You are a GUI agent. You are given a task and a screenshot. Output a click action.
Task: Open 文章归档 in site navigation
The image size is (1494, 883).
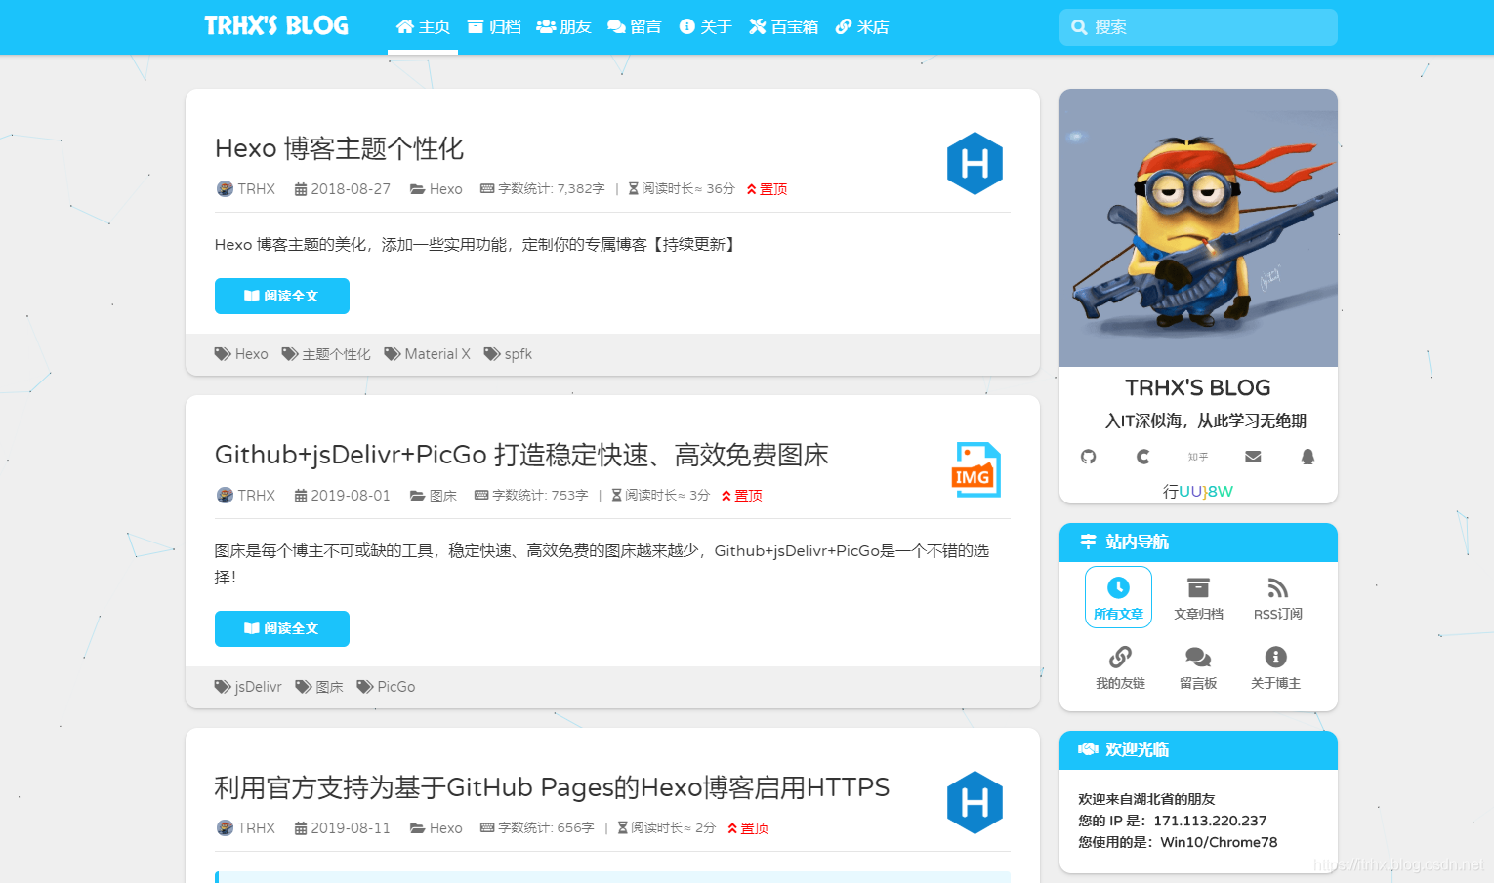pyautogui.click(x=1198, y=597)
